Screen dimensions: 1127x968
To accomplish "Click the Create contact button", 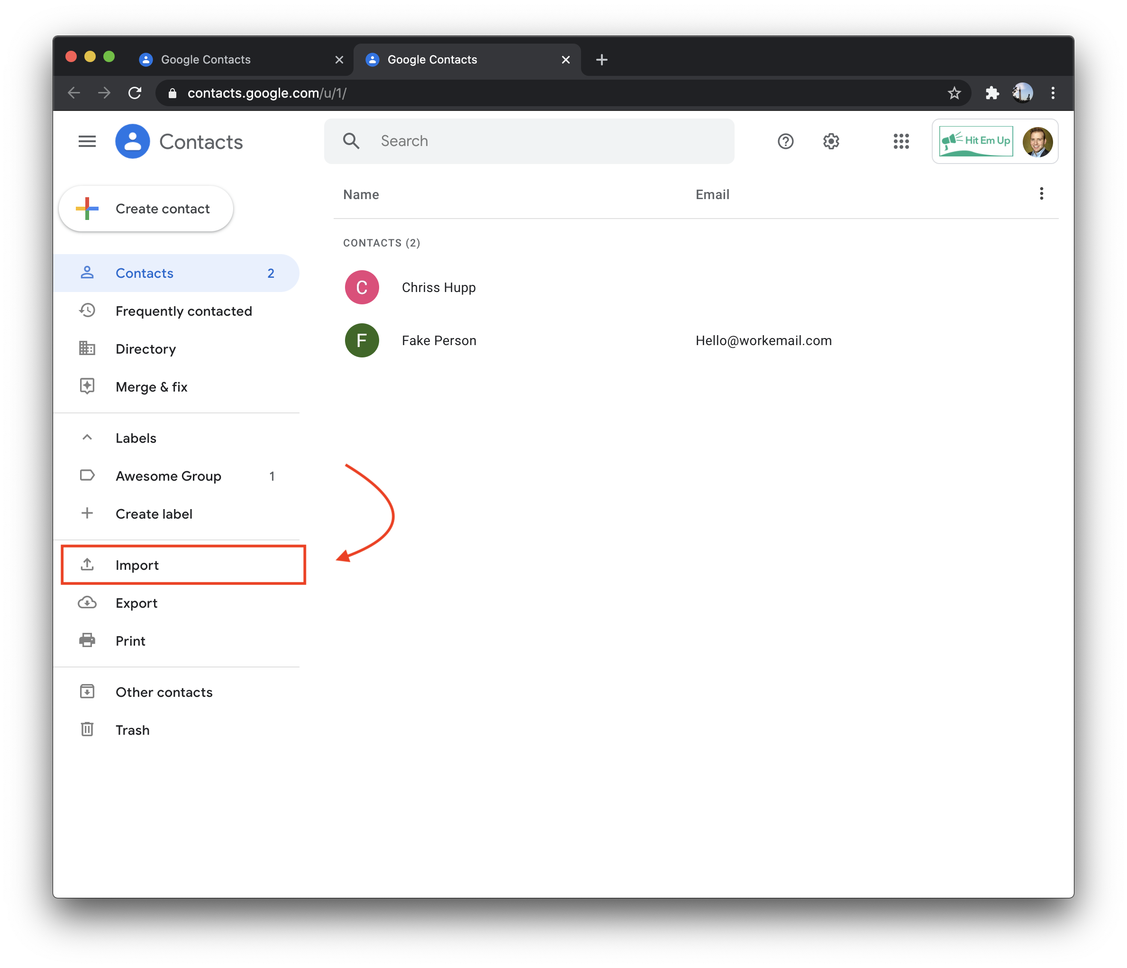I will (x=146, y=209).
